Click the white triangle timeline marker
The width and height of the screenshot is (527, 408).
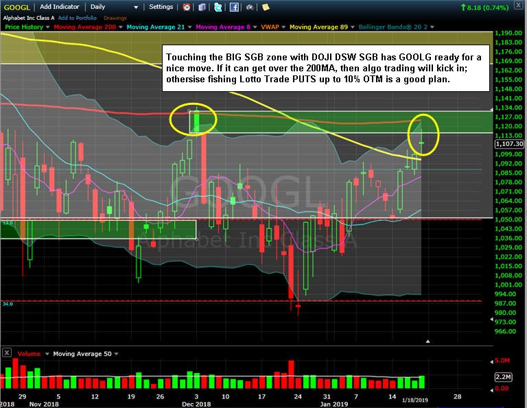428,341
